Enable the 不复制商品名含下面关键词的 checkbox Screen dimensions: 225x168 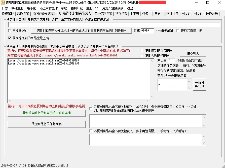click(91, 131)
